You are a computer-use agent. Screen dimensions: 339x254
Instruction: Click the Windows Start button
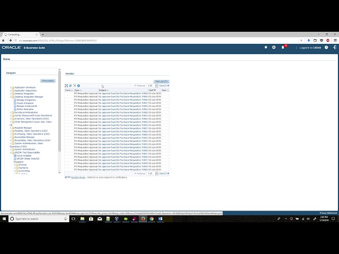click(4, 219)
